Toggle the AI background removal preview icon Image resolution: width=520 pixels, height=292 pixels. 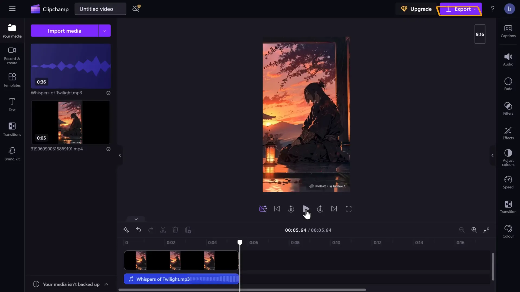(263, 209)
